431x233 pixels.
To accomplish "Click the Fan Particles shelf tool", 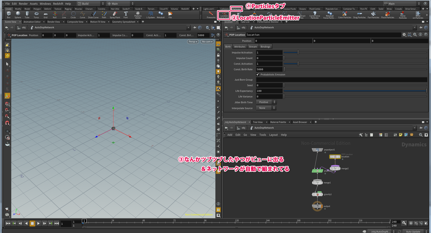I will click(x=373, y=15).
